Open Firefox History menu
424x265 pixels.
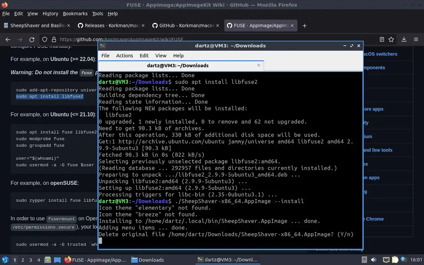coord(50,14)
